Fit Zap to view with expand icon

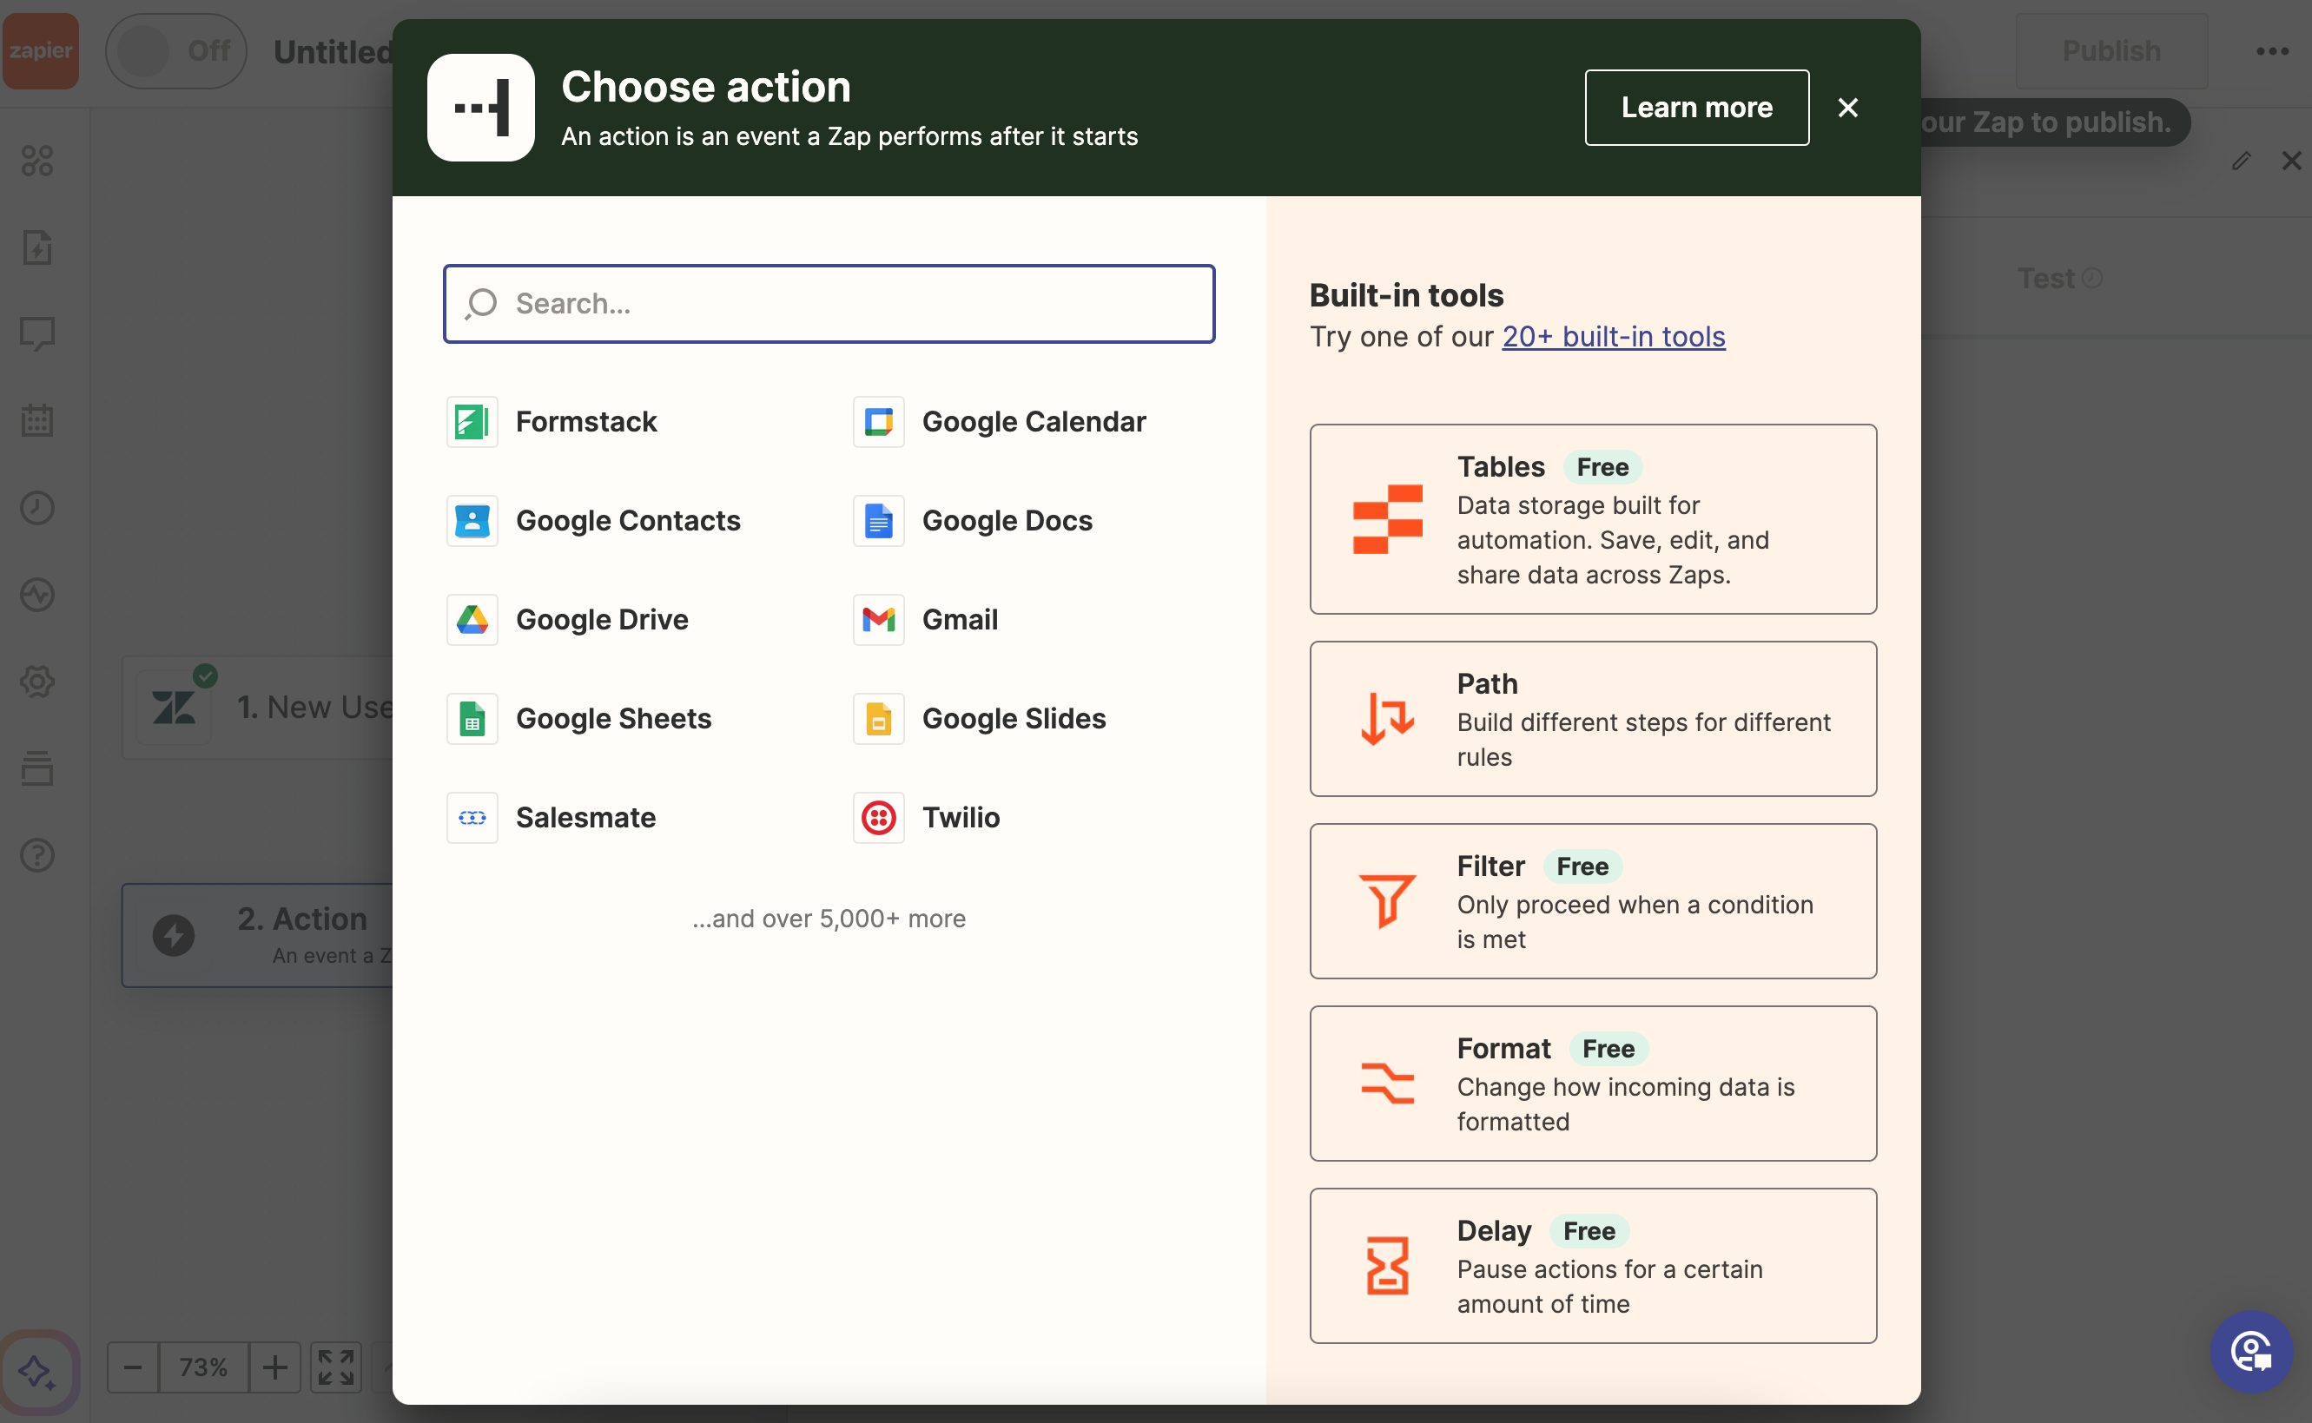335,1367
